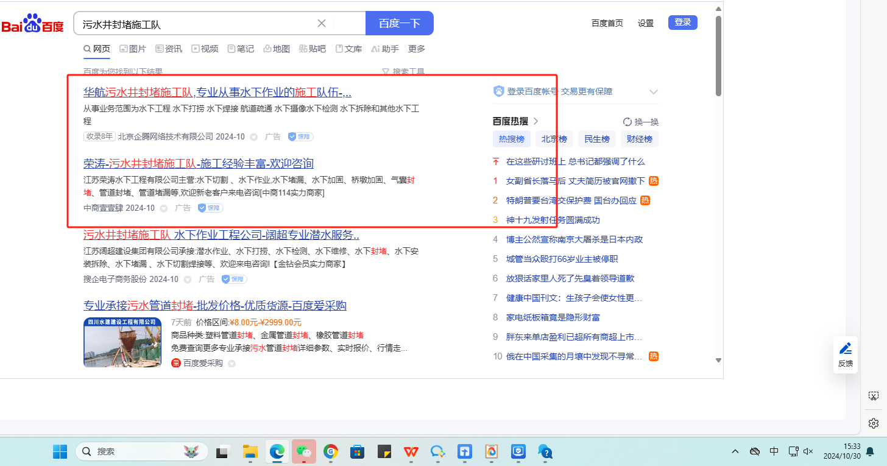The image size is (887, 466).
Task: Open the 荣涛-污水井封堵施工队 result link
Action: (199, 163)
